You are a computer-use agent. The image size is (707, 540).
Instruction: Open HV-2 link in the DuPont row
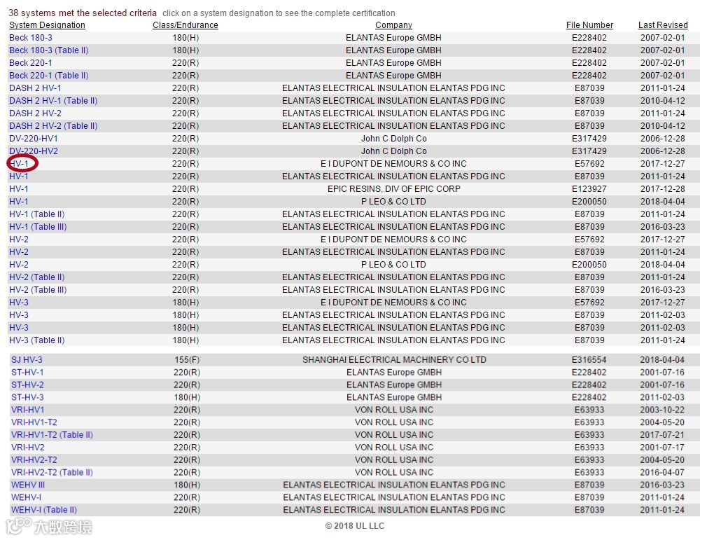18,240
